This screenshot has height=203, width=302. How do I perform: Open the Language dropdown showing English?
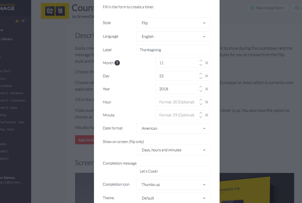point(174,36)
